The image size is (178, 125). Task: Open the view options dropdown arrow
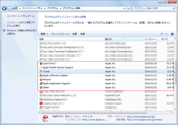(166, 34)
